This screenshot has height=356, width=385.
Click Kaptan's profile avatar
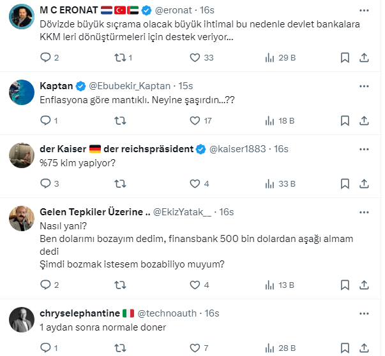pyautogui.click(x=21, y=92)
